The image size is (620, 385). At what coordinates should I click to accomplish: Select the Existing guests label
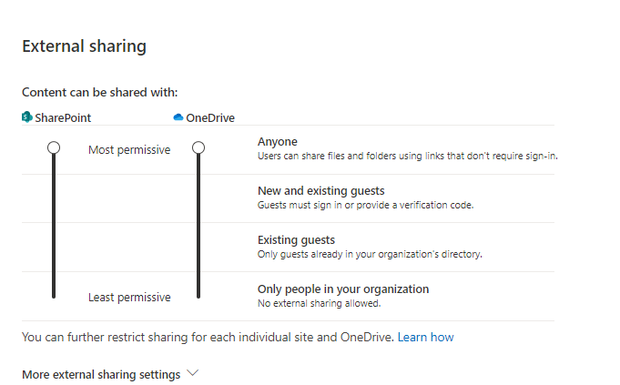coord(296,240)
